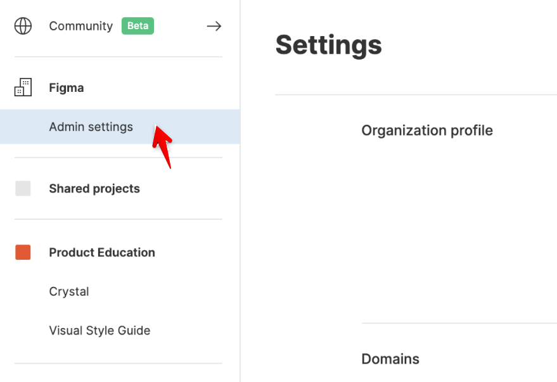
Task: Open the Crystal project
Action: coord(69,291)
